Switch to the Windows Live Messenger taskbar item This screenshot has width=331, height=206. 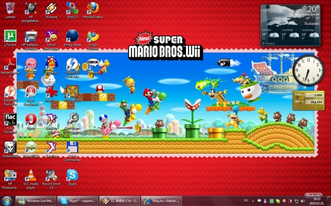tap(36, 201)
